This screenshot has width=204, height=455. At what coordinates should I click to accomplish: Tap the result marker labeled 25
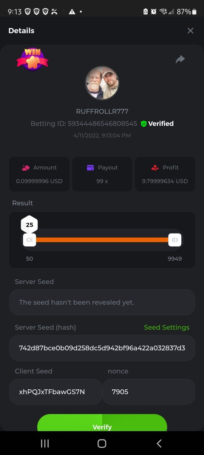click(29, 225)
